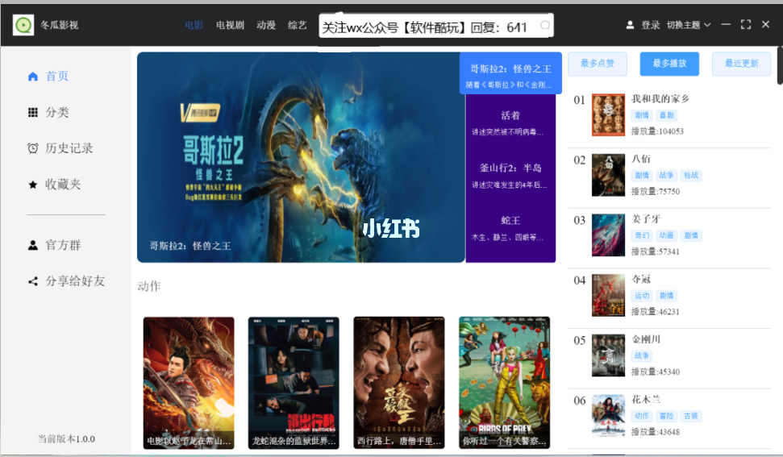
Task: Click the user account icon beside 登录
Action: [631, 25]
